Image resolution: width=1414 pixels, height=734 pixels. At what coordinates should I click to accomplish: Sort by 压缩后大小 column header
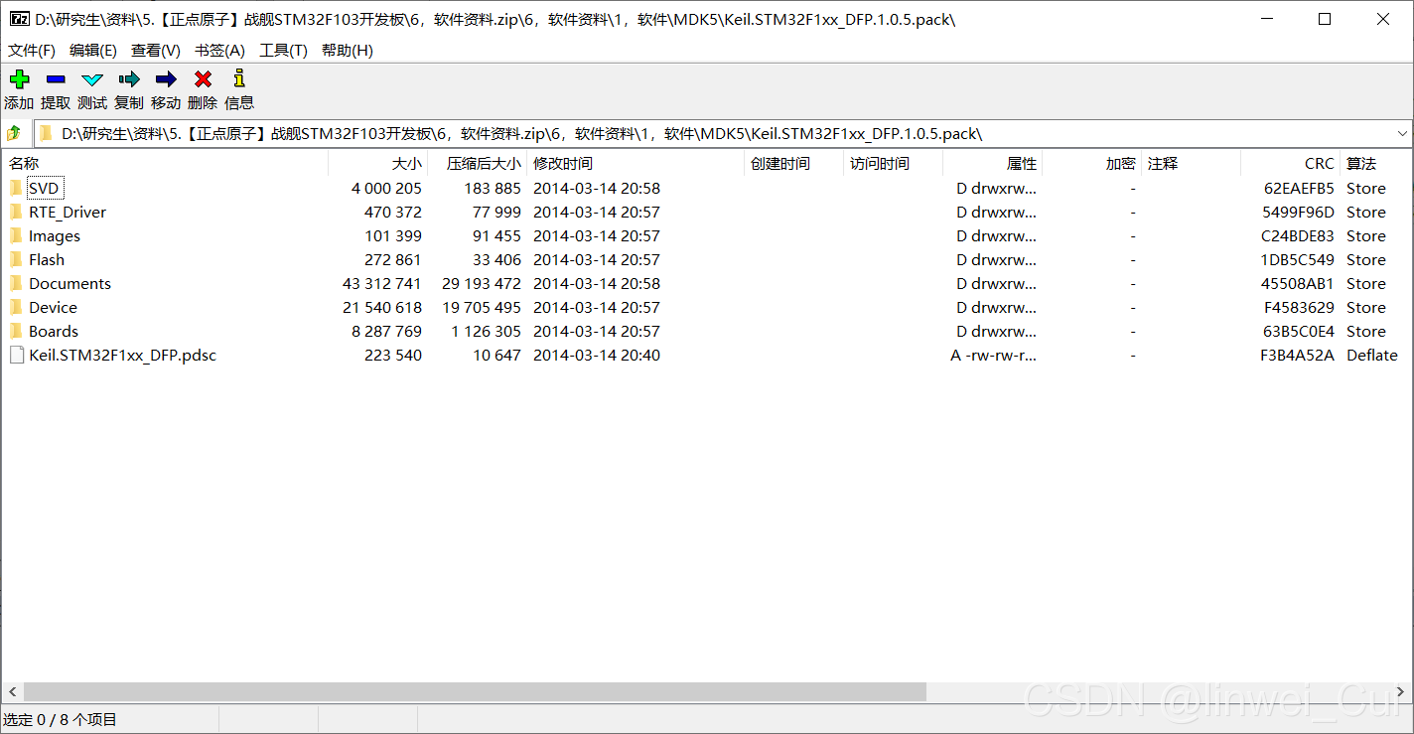click(478, 164)
